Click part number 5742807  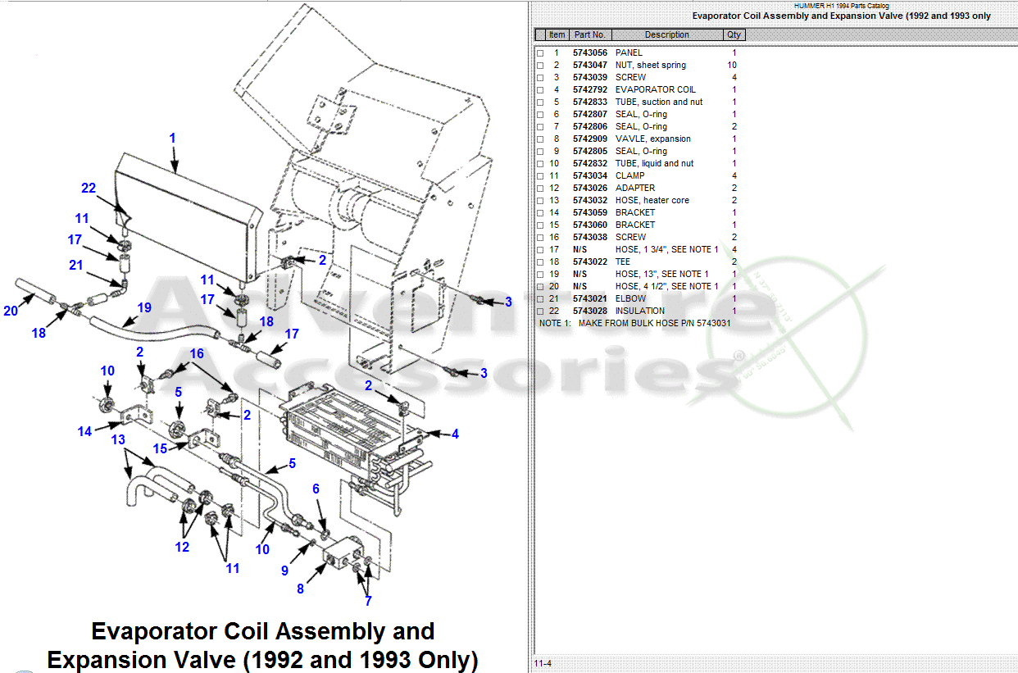pyautogui.click(x=590, y=114)
